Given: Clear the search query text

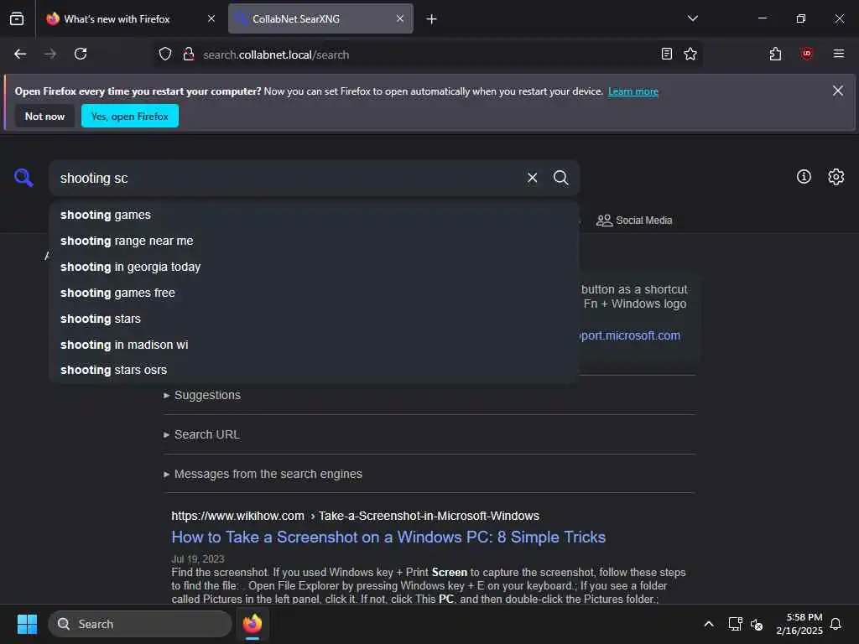Looking at the screenshot, I should 532,178.
